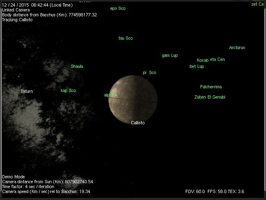266x200 pixels.
Task: Click the FOV: 60.0 value
Action: point(195,191)
